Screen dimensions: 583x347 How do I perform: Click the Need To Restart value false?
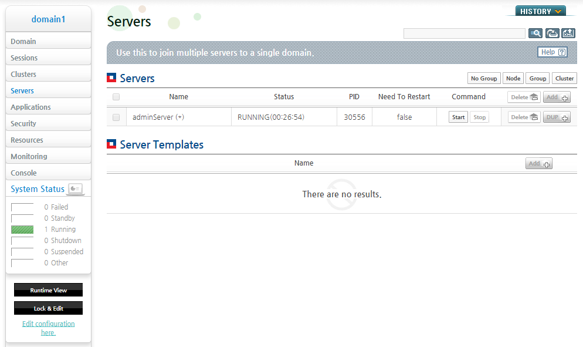tap(404, 117)
